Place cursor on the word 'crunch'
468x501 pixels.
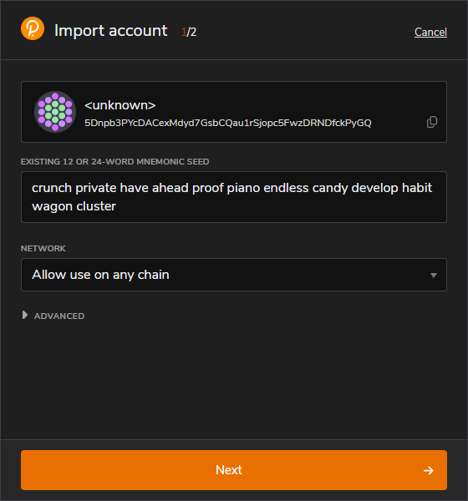point(52,188)
